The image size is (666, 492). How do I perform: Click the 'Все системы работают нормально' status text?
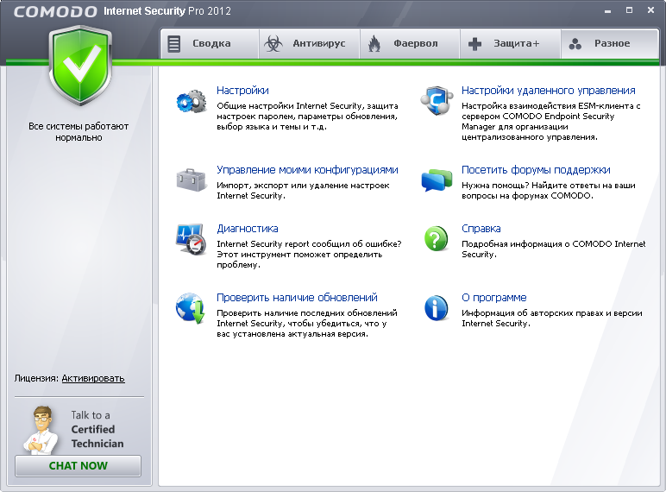coord(79,132)
